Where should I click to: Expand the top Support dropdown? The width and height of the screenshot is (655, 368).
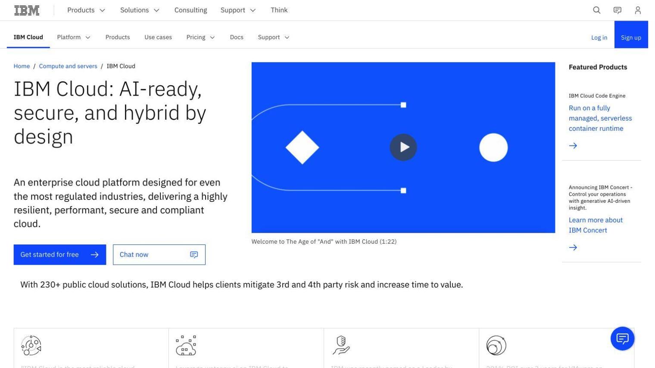pos(238,10)
